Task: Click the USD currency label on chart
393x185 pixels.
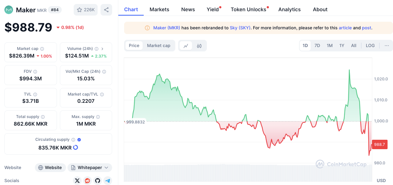Action: tap(381, 181)
